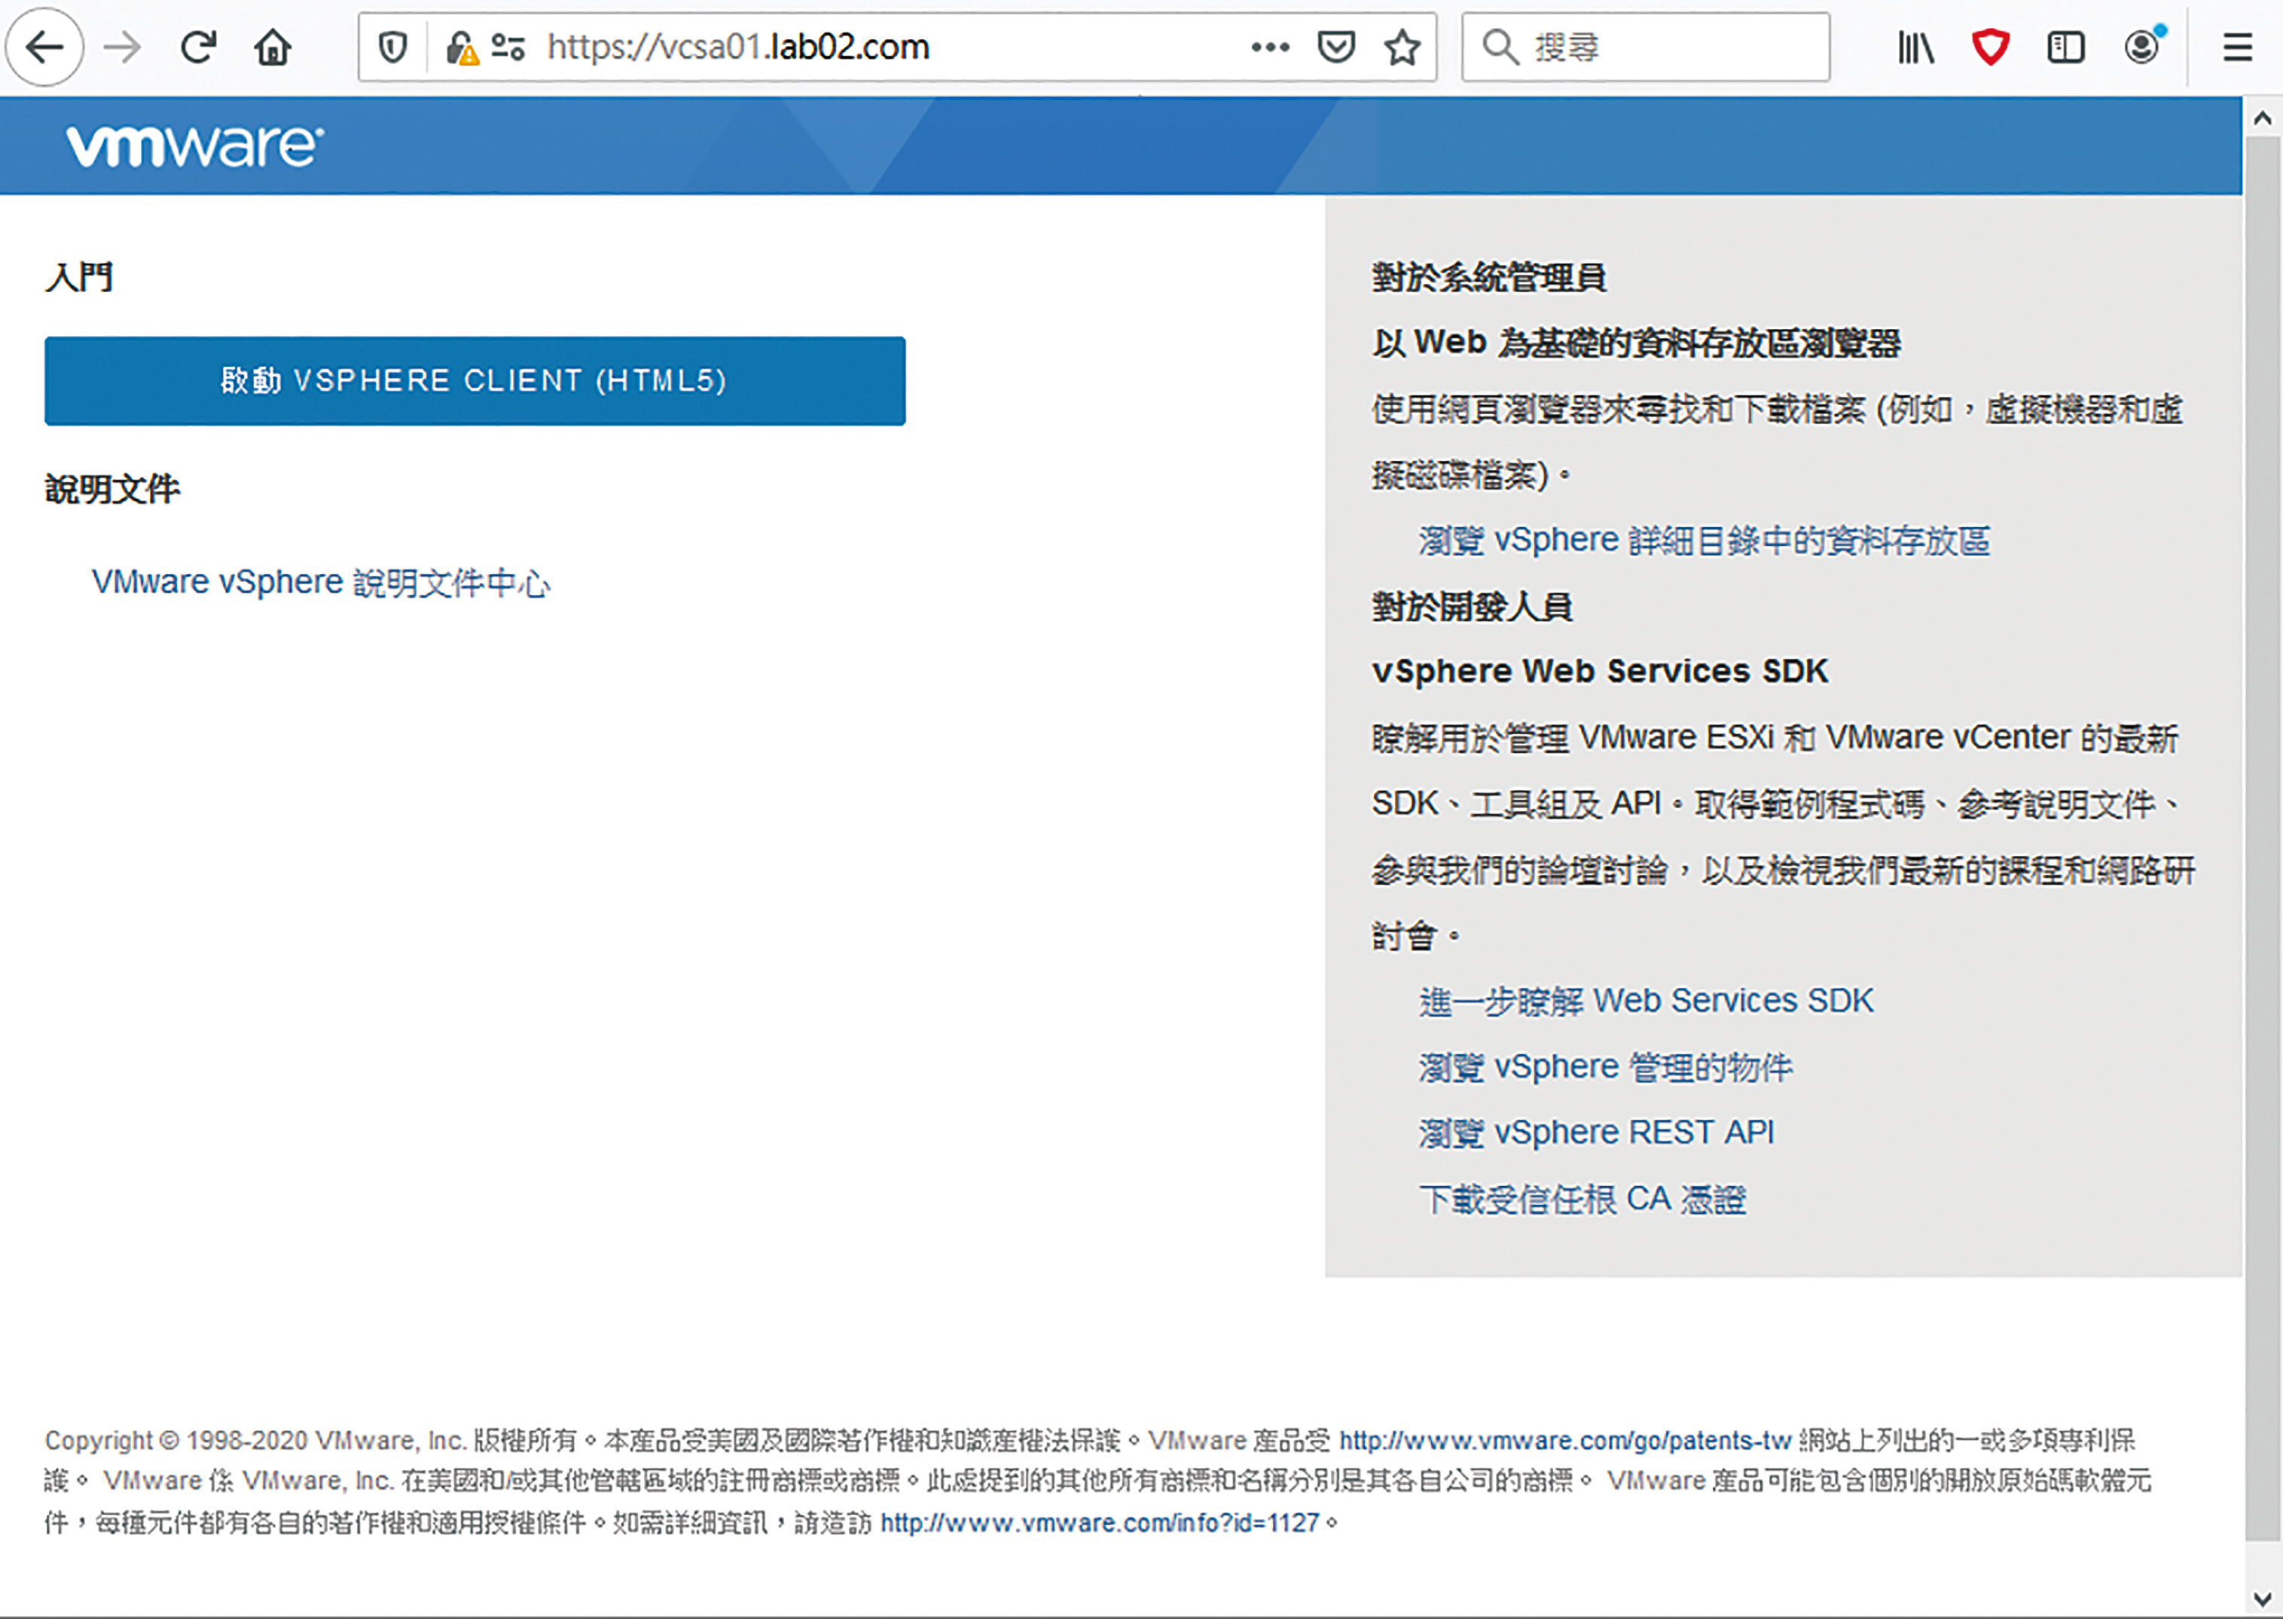Open the vmware.com/go/patents-tw link
The image size is (2283, 1619).
click(x=1565, y=1441)
